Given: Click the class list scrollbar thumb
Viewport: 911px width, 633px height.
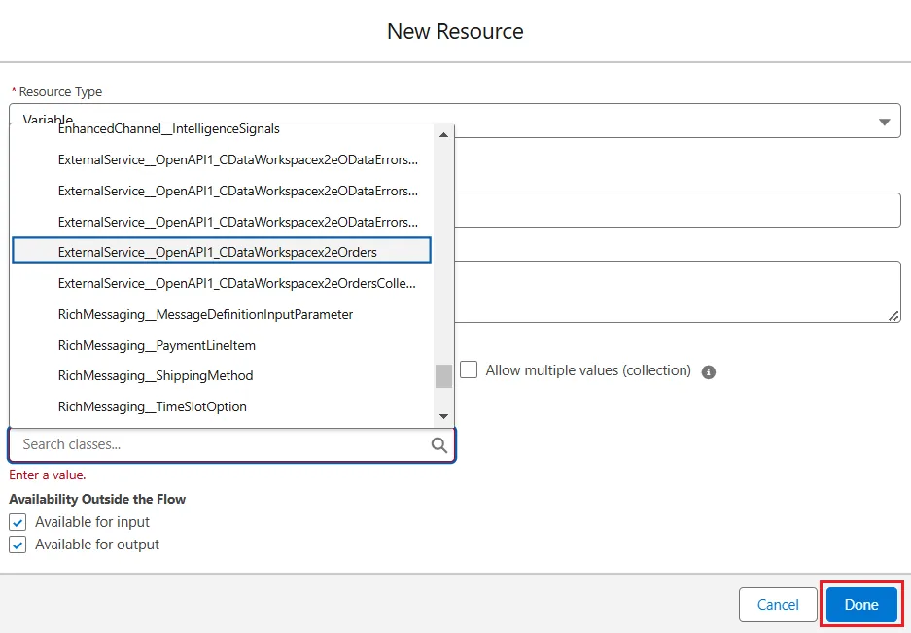Looking at the screenshot, I should 444,375.
